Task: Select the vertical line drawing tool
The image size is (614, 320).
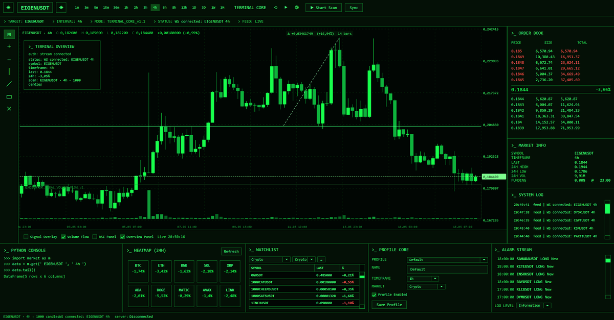Action: coord(9,71)
